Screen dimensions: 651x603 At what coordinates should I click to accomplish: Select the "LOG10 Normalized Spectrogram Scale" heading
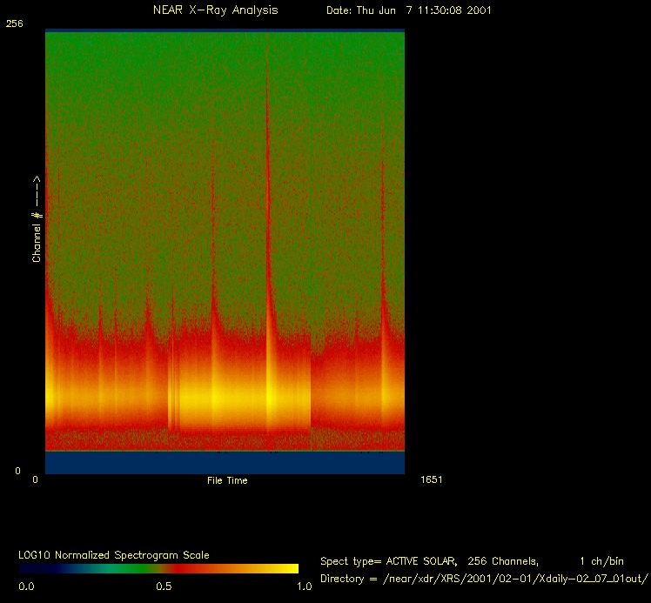point(114,555)
